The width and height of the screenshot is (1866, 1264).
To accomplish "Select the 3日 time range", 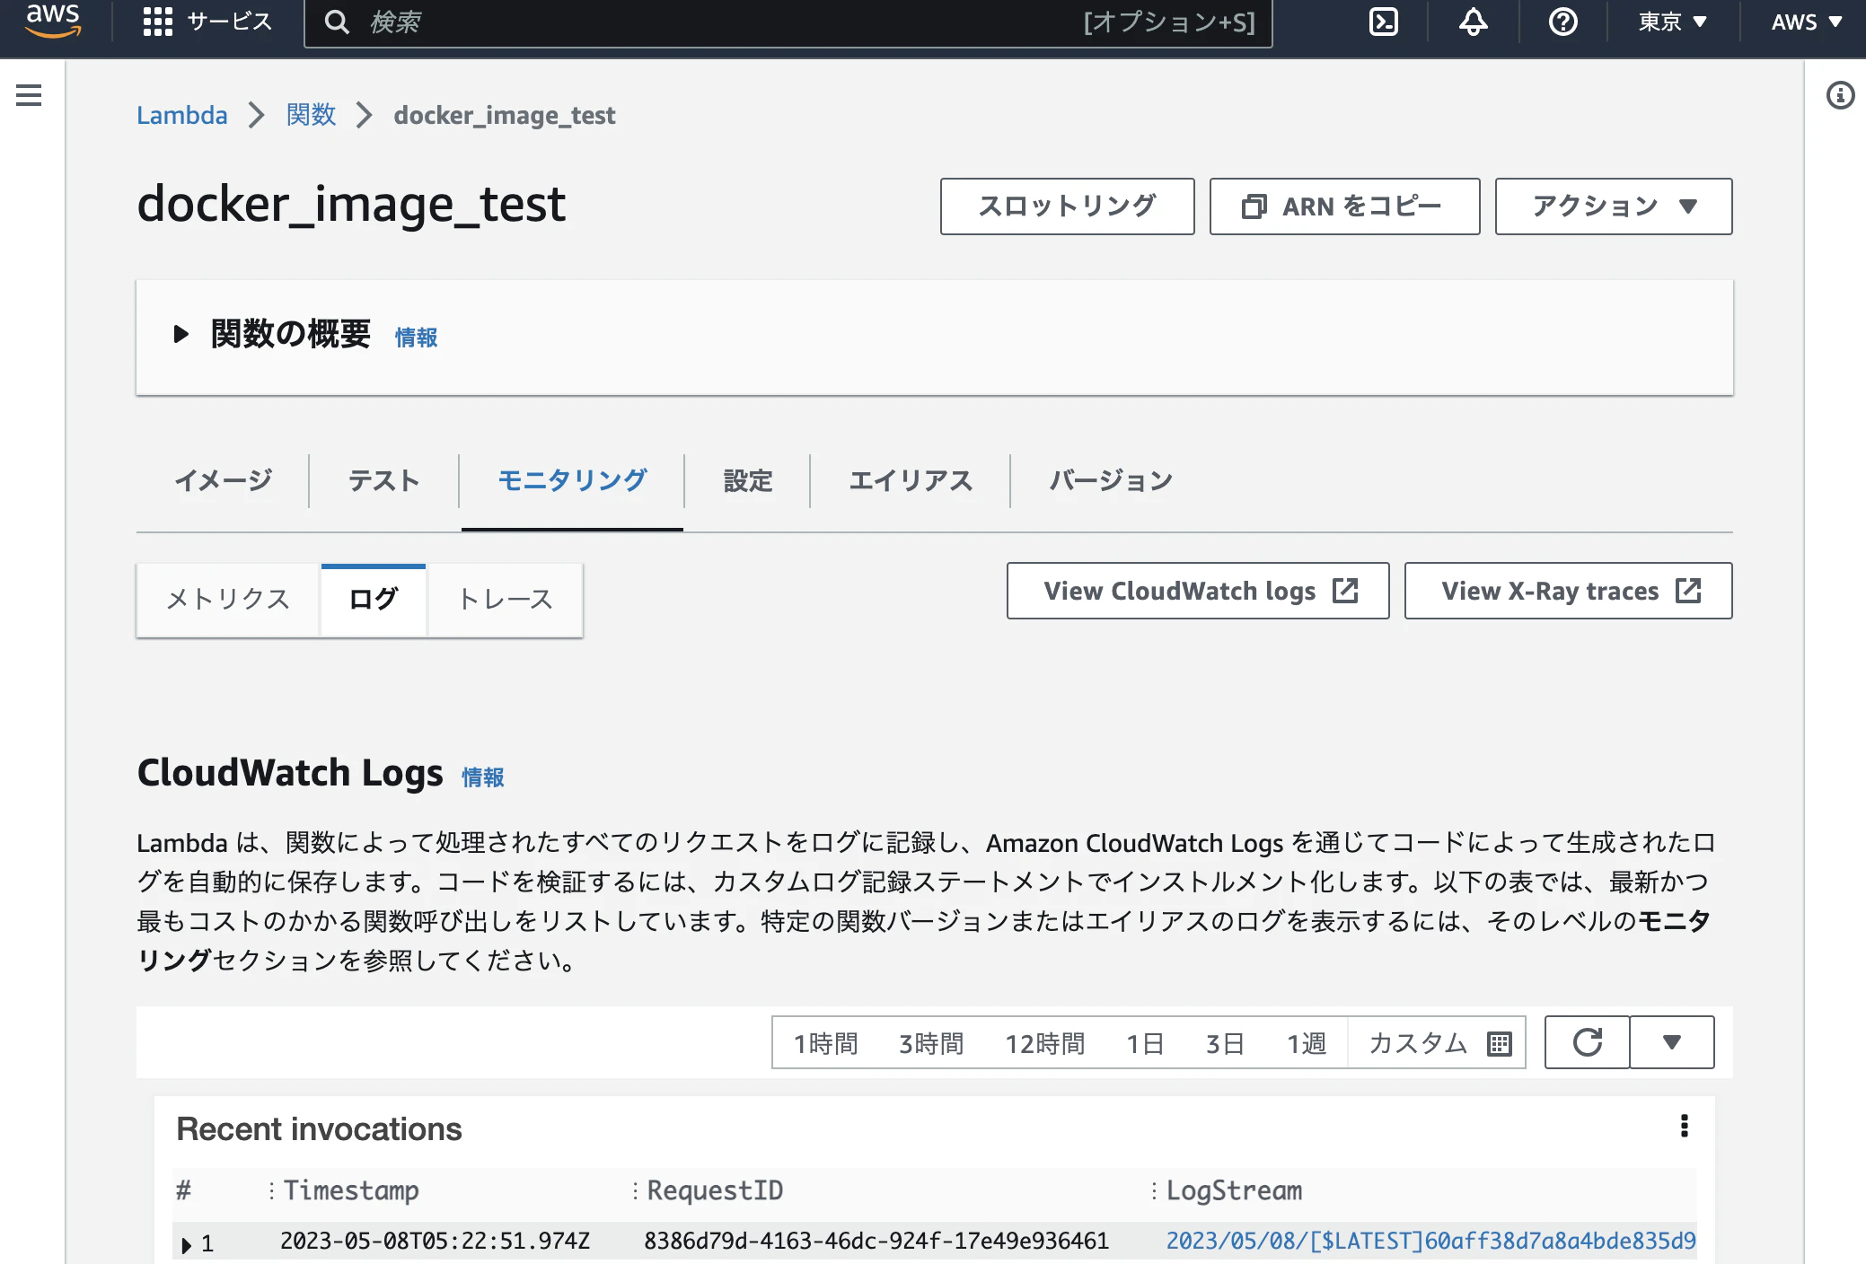I will 1225,1043.
